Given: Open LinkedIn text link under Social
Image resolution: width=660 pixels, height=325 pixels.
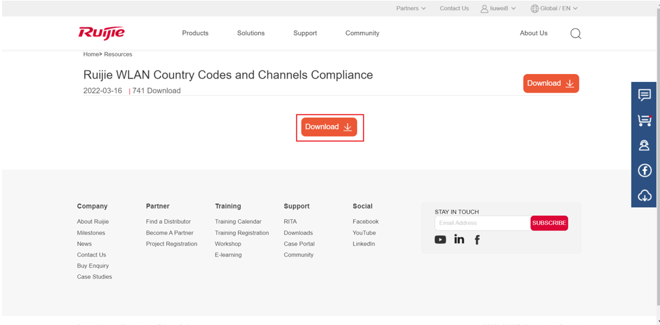Looking at the screenshot, I should (x=364, y=244).
